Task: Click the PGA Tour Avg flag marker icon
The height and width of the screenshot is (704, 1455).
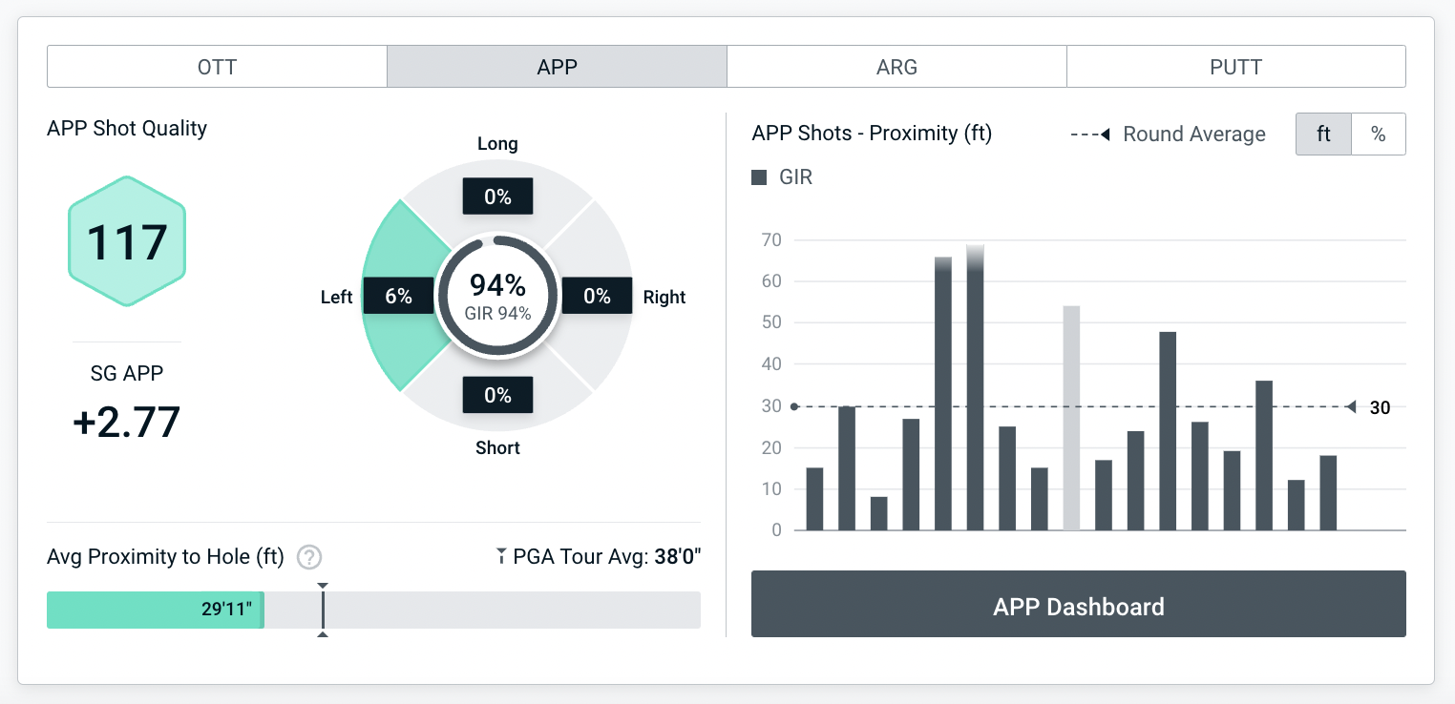Action: (x=501, y=556)
